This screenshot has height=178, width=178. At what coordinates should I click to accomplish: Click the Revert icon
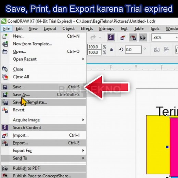[5, 110]
